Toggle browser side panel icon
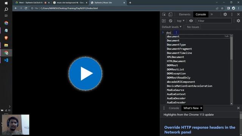This screenshot has width=242, height=136. coord(228,8)
